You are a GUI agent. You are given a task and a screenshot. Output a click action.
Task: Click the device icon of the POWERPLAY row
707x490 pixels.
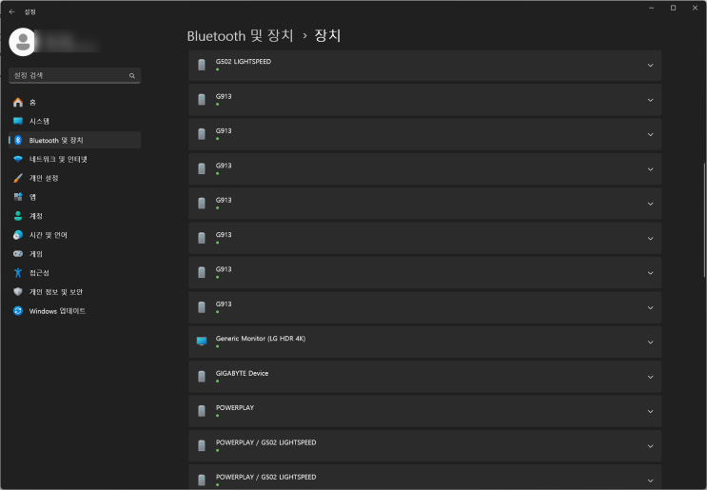click(202, 411)
